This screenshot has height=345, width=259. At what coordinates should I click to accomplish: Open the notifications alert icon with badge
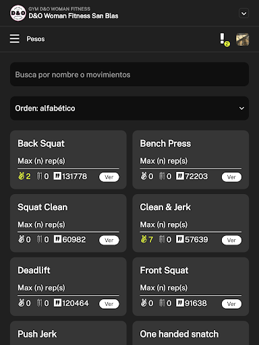click(x=224, y=40)
